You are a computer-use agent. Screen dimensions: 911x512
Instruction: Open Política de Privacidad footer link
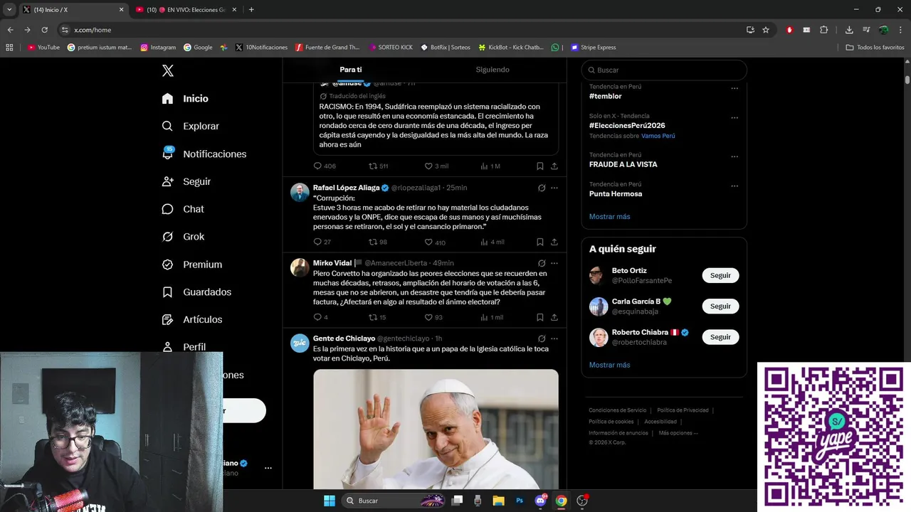coord(683,410)
